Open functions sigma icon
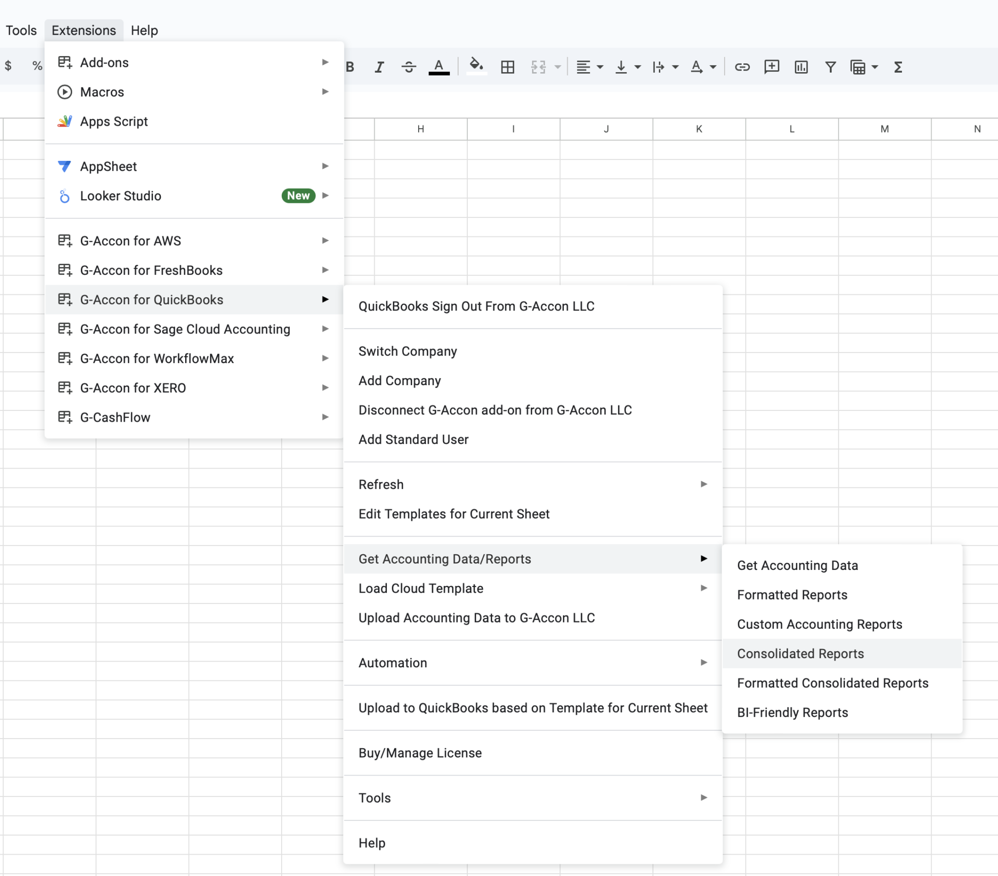Screen dimensions: 998x876 coord(898,67)
